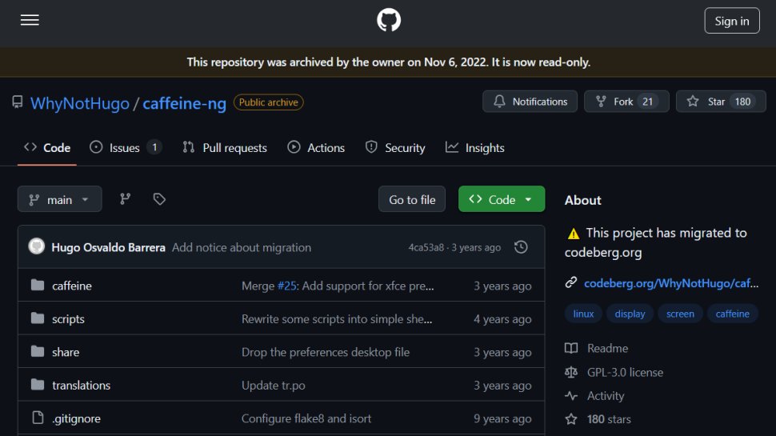Image resolution: width=776 pixels, height=436 pixels.
Task: Open the codeberg.org/WhyNotHugo link
Action: pyautogui.click(x=671, y=283)
